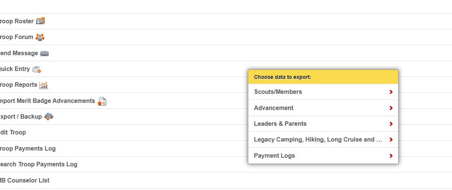452x190 pixels.
Task: Go to Search Troop Payments Log
Action: pyautogui.click(x=38, y=164)
